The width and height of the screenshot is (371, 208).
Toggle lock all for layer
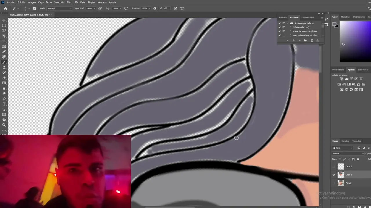pyautogui.click(x=358, y=159)
